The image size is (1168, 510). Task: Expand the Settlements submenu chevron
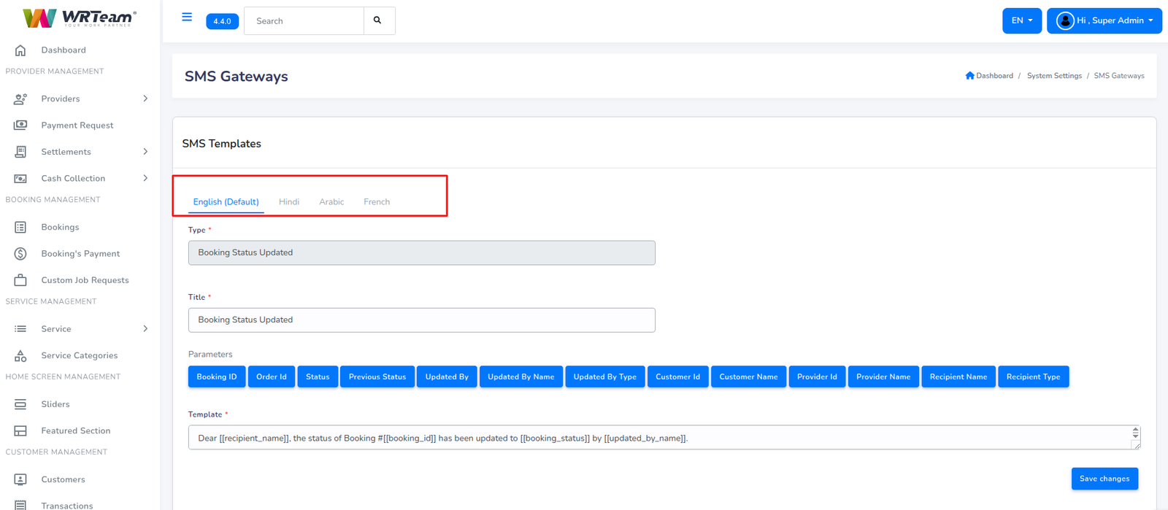click(x=145, y=152)
